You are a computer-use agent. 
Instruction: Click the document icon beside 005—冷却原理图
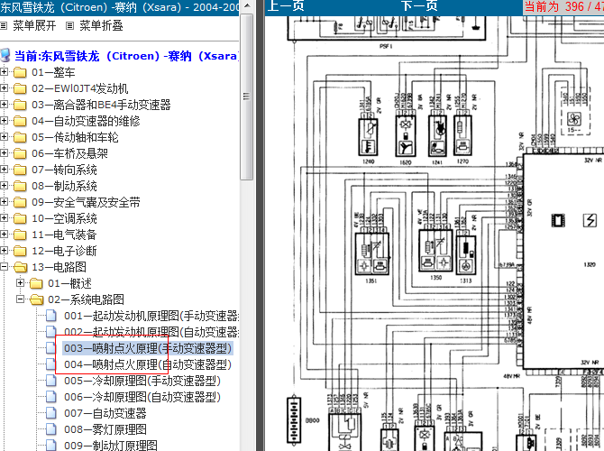(x=50, y=380)
